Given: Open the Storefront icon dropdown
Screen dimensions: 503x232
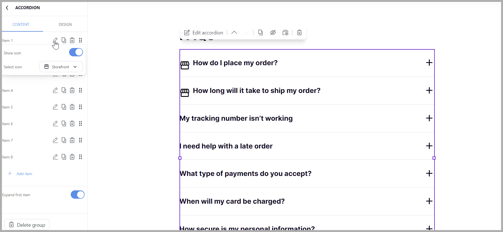Looking at the screenshot, I should [61, 67].
